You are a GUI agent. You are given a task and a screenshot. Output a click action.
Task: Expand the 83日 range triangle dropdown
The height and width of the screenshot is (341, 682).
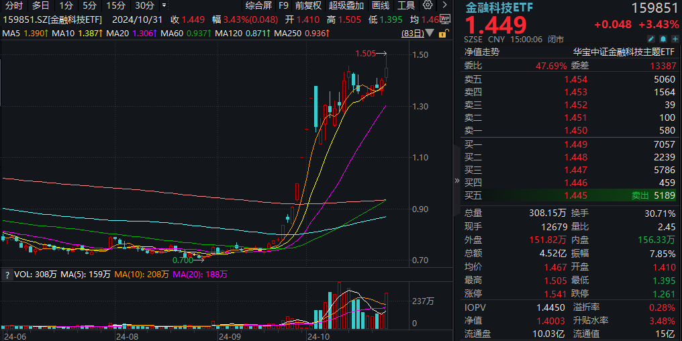pos(430,34)
